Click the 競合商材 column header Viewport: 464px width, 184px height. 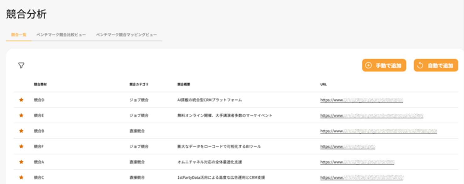(40, 84)
